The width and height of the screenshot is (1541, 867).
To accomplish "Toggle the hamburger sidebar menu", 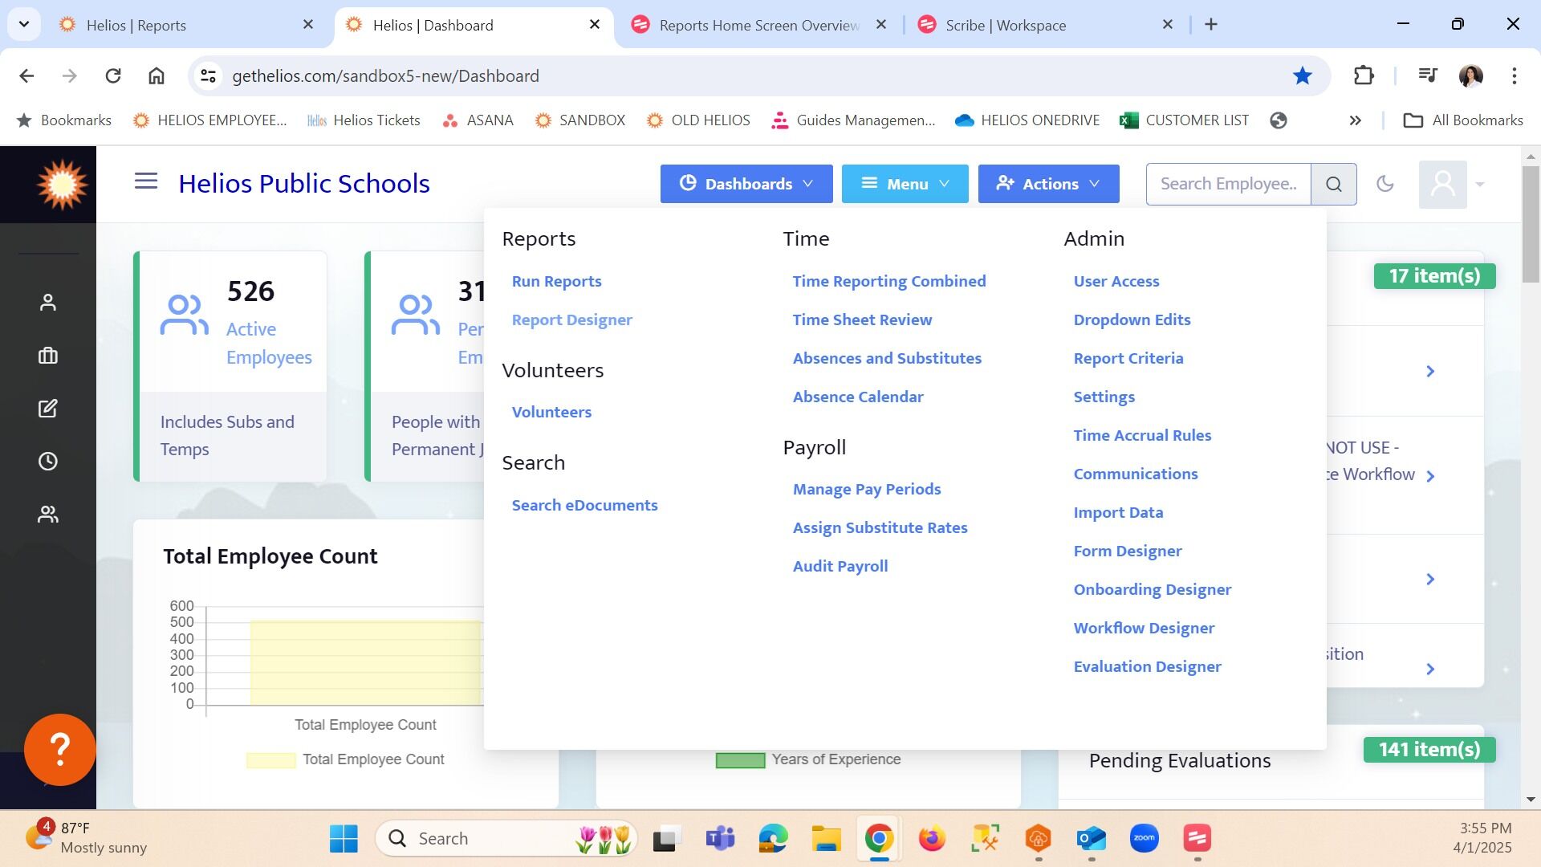I will coord(145,181).
